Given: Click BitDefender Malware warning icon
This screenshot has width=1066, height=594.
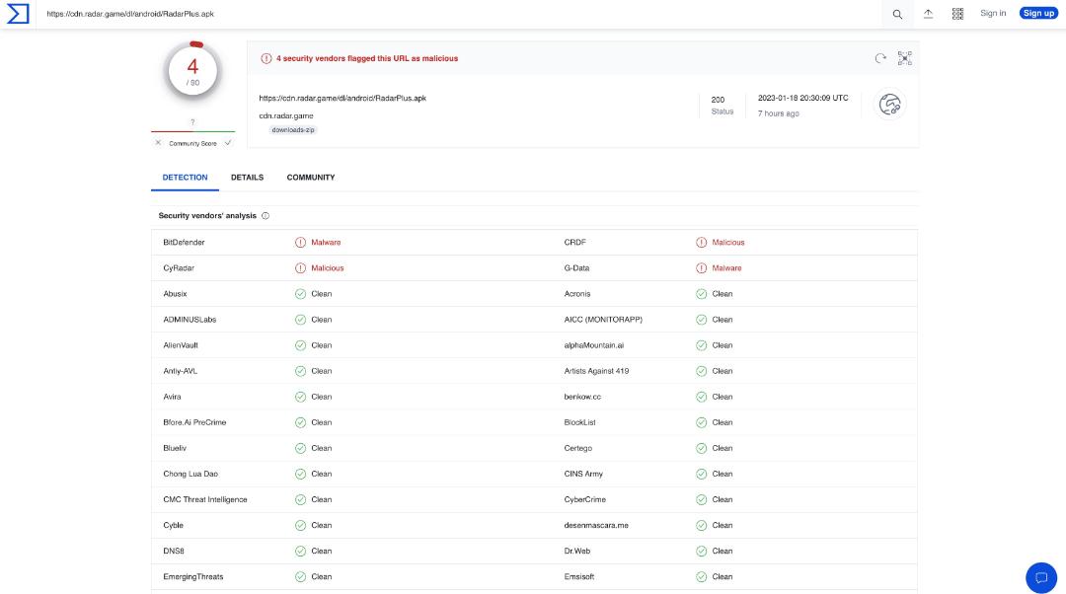Looking at the screenshot, I should click(300, 243).
